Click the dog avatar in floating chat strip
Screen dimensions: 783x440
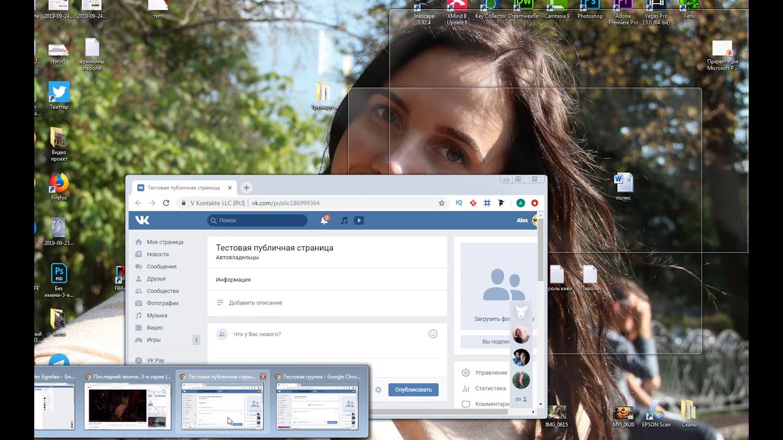[521, 312]
